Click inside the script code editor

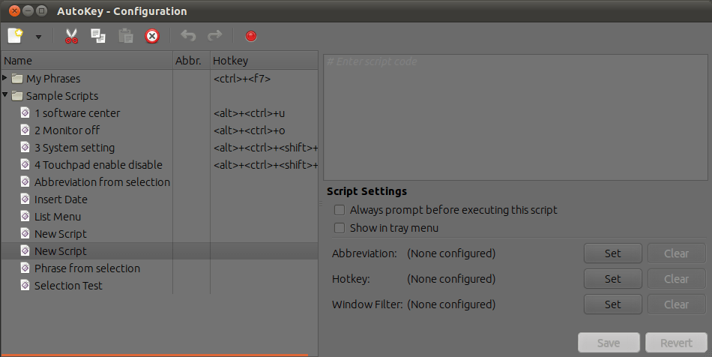tap(516, 117)
